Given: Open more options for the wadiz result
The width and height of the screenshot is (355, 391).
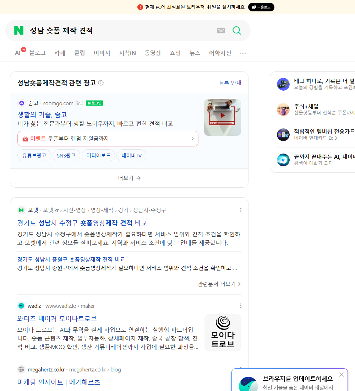Looking at the screenshot, I should pos(241,306).
